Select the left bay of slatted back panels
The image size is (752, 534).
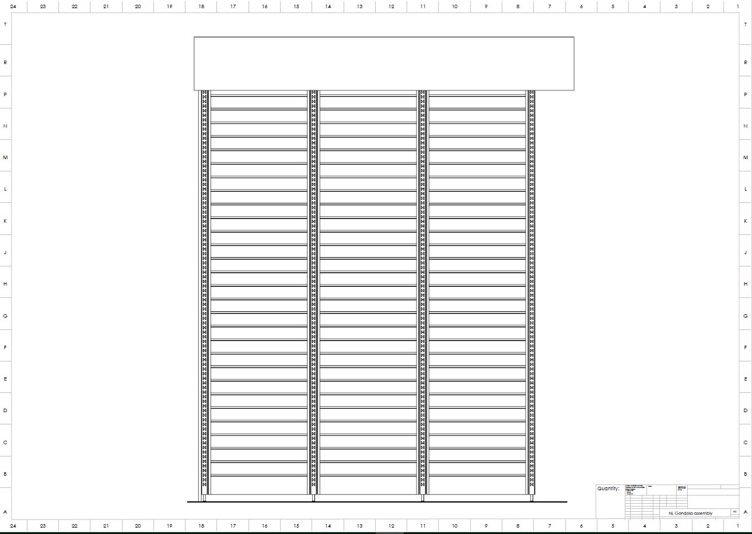click(258, 291)
